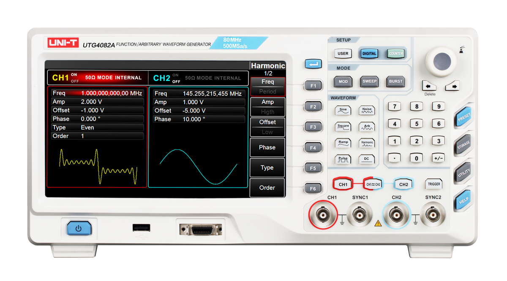Viewport: 507px width, 281px height.
Task: Select the Noise waveform button
Action: 367,110
